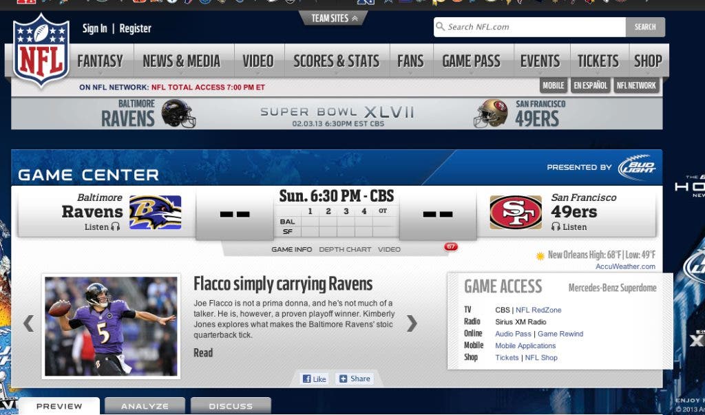Screen dimensions: 705x415
Task: Click the Baltimore Ravens helmet in banner
Action: (178, 114)
